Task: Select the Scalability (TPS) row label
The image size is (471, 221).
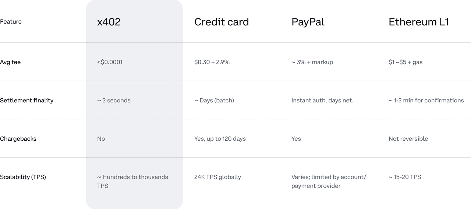Action: point(23,177)
